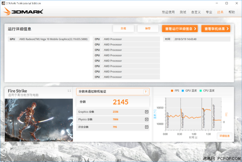The width and height of the screenshot is (242, 162).
Task: Click the Physics score value 7806
Action: tap(115, 120)
